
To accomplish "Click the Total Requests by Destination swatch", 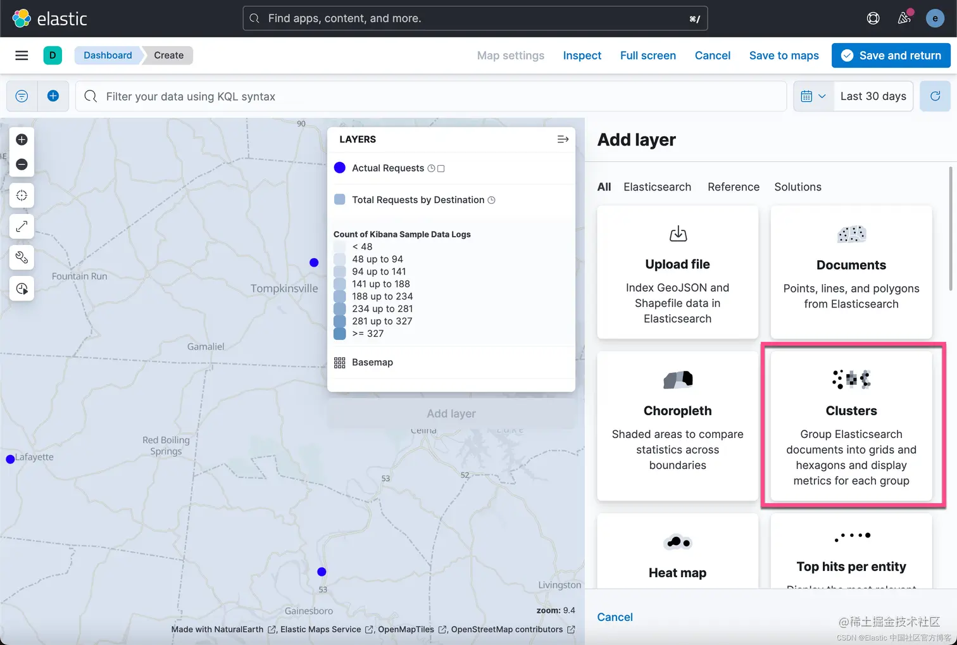I will point(340,199).
